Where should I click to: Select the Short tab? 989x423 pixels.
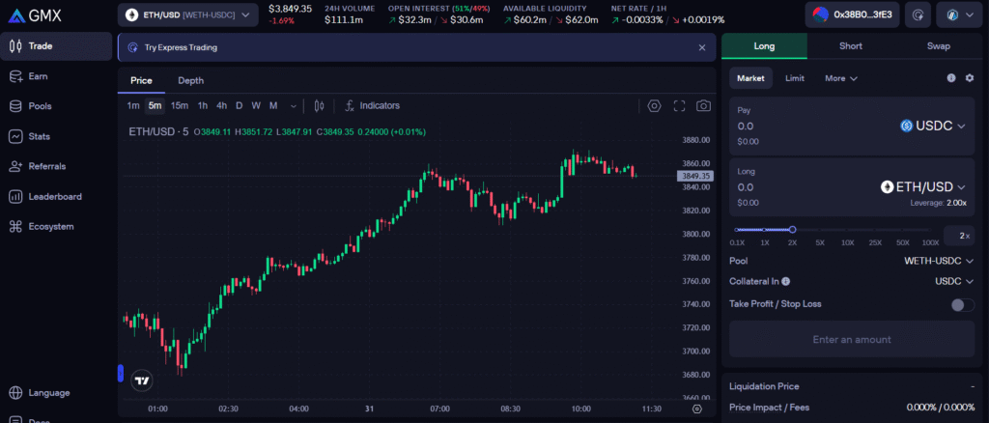coord(851,46)
